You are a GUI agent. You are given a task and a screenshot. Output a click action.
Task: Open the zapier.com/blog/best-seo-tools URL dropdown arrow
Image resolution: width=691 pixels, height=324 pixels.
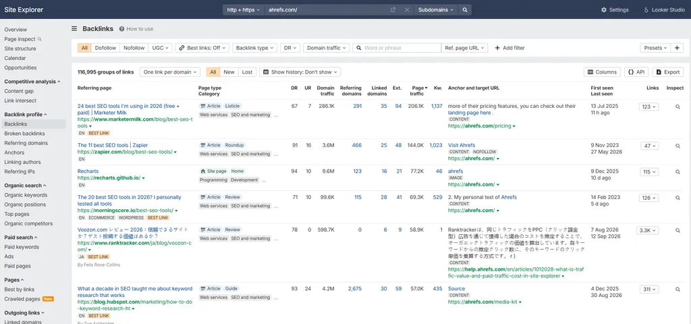tap(175, 152)
